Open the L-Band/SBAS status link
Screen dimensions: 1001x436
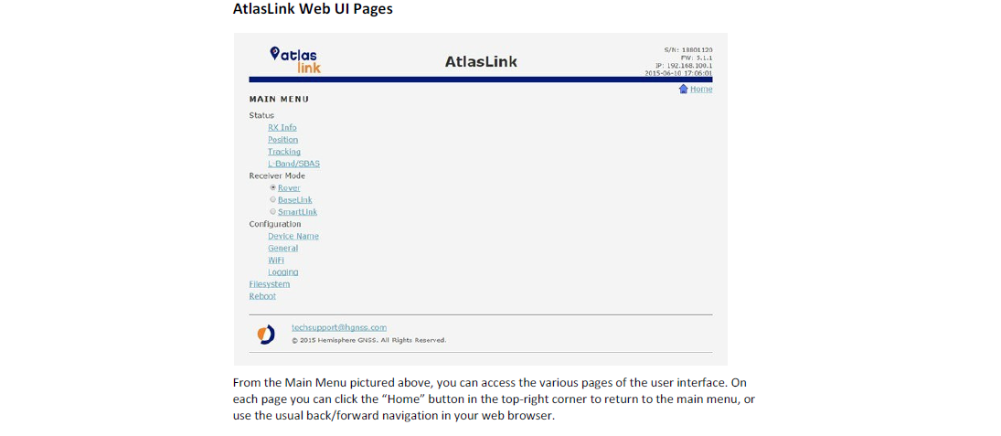(x=293, y=164)
